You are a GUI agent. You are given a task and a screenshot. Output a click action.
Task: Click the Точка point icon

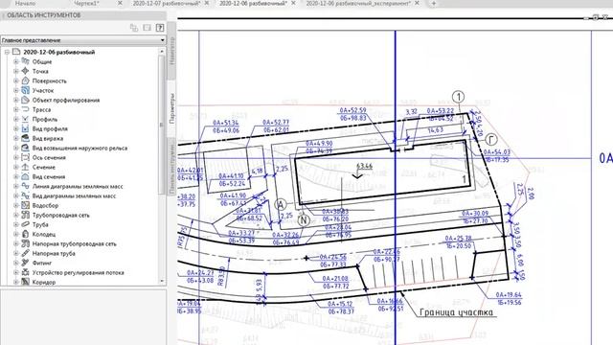pyautogui.click(x=26, y=71)
